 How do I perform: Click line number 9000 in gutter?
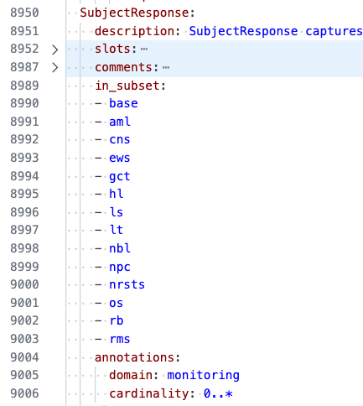[24, 284]
